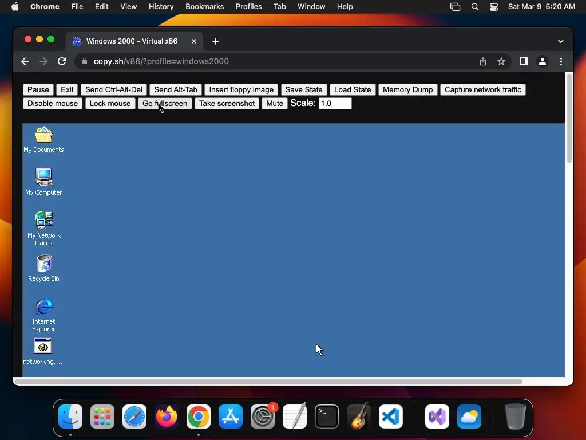586x440 pixels.
Task: Open the Trash in the Dock
Action: coord(516,416)
